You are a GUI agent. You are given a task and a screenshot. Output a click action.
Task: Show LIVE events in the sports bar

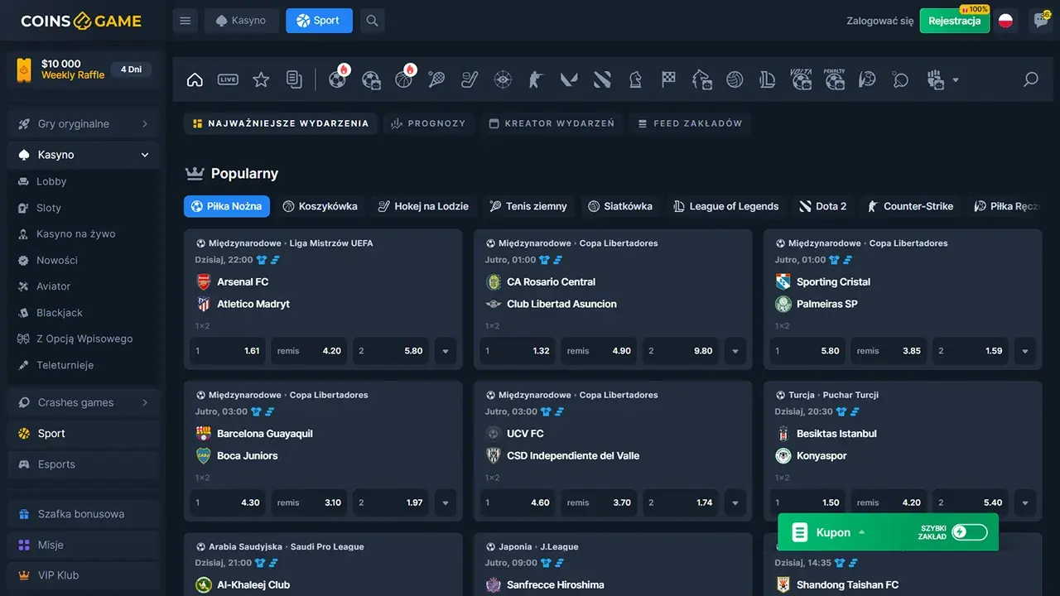pyautogui.click(x=228, y=79)
